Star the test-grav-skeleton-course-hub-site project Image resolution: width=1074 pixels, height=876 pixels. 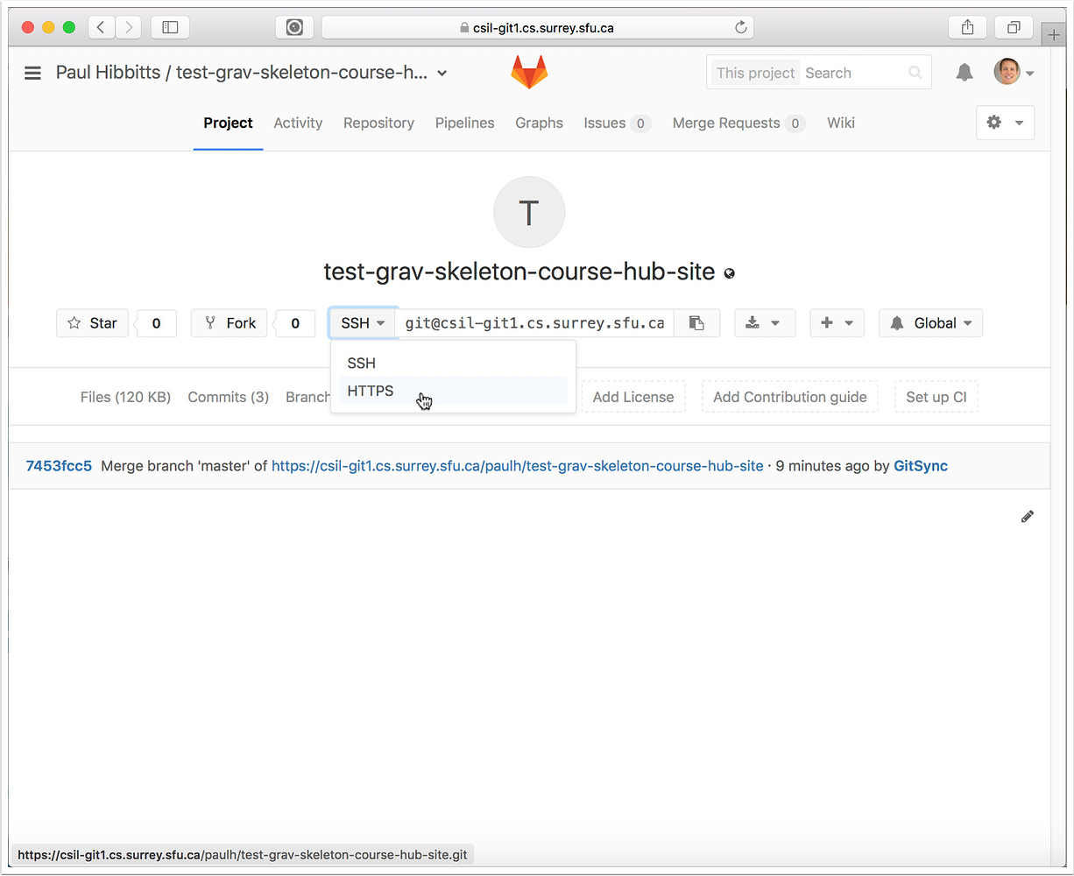92,322
